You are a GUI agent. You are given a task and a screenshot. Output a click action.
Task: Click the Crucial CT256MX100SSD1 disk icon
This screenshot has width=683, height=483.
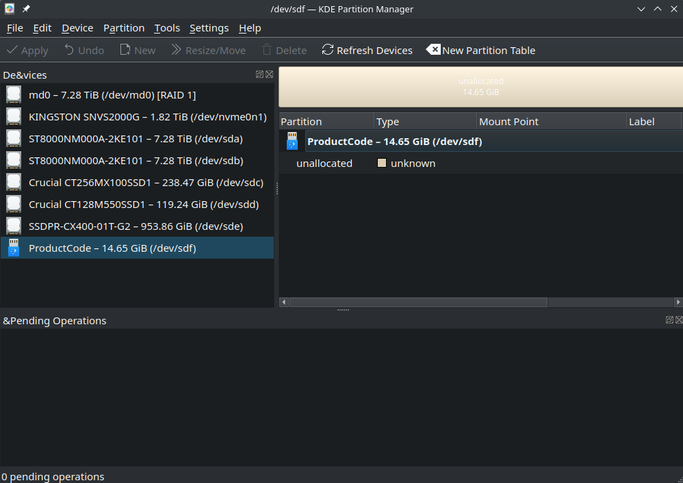coord(14,182)
